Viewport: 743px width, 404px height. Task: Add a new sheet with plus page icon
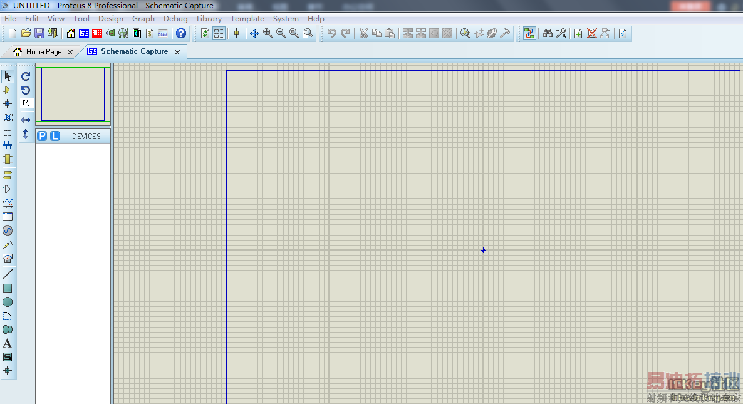[578, 34]
